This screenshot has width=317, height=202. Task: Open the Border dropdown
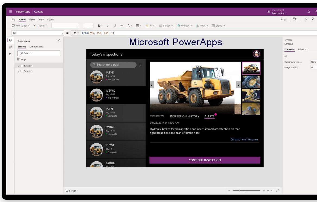(166, 26)
